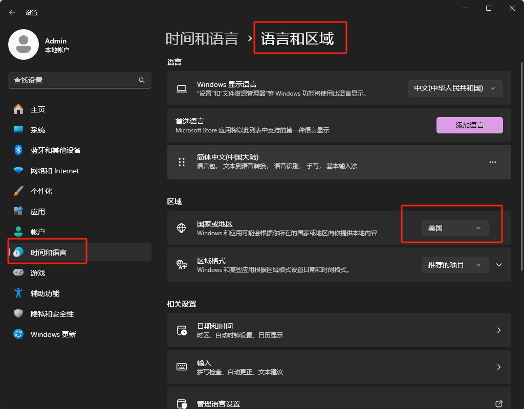This screenshot has height=409, width=524.
Task: Click the icon left of 管理语言设置
Action: pos(182,404)
